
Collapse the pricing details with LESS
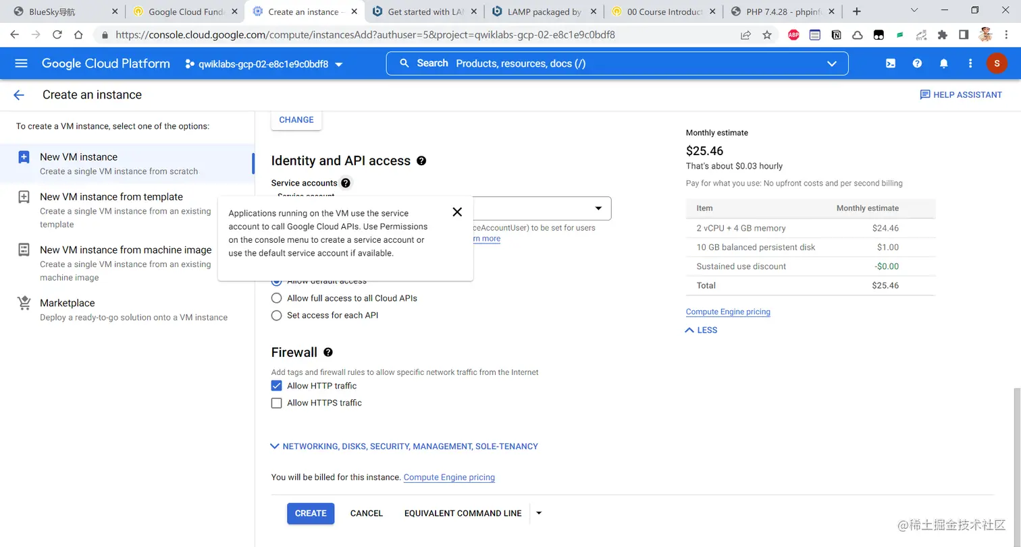click(x=702, y=330)
